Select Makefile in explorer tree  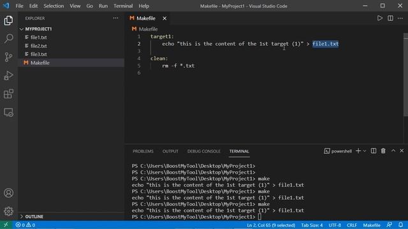71,62
